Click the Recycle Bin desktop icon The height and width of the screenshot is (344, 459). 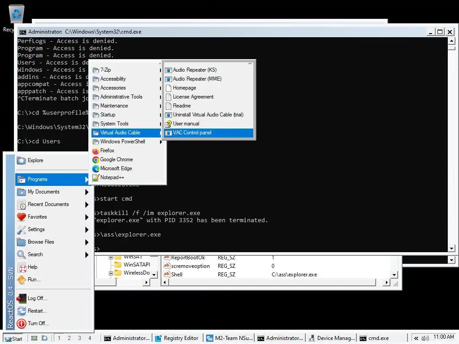pyautogui.click(x=17, y=14)
